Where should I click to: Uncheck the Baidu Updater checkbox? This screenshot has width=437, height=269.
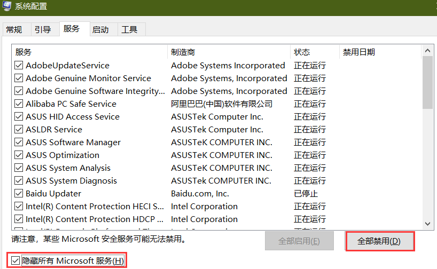pyautogui.click(x=19, y=194)
